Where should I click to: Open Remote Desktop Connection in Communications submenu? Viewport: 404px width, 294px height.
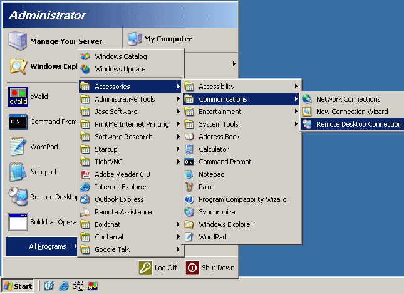[352, 124]
